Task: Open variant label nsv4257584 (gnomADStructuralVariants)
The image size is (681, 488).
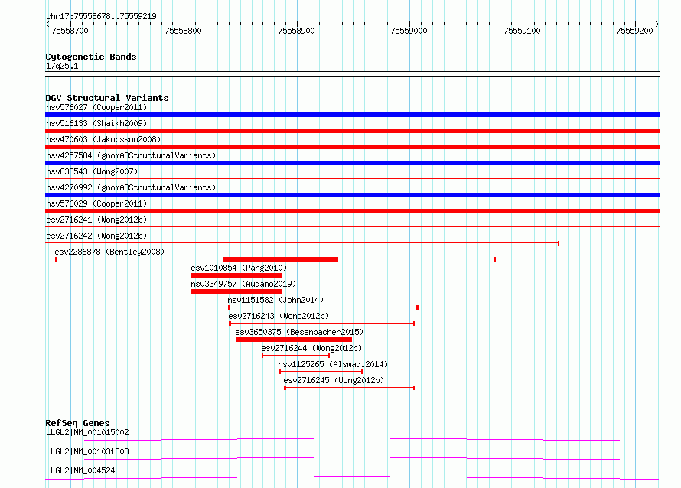Action: click(x=131, y=155)
